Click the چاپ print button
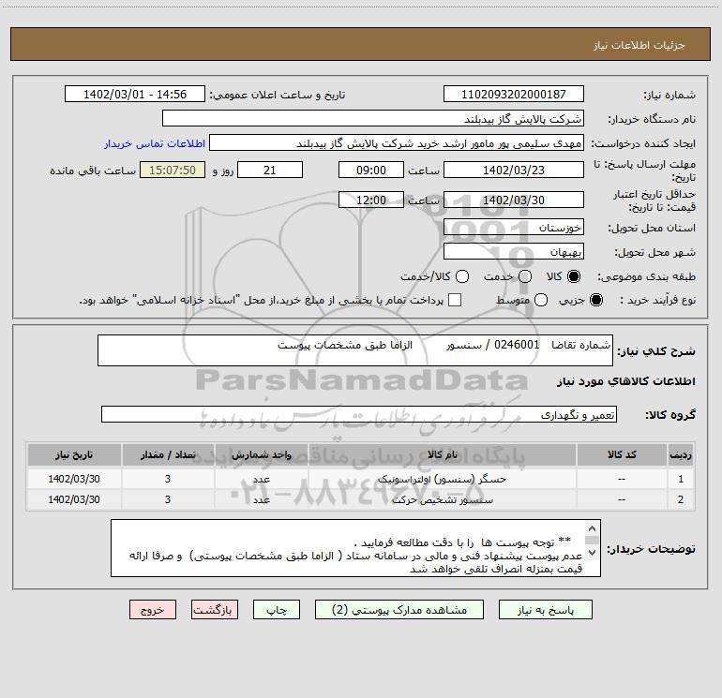Image resolution: width=722 pixels, height=698 pixels. tap(277, 610)
